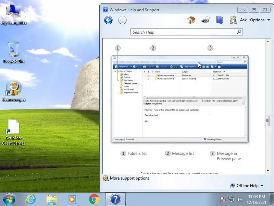Select Get More Great Games shortcut
The width and height of the screenshot is (274, 206).
point(13,132)
